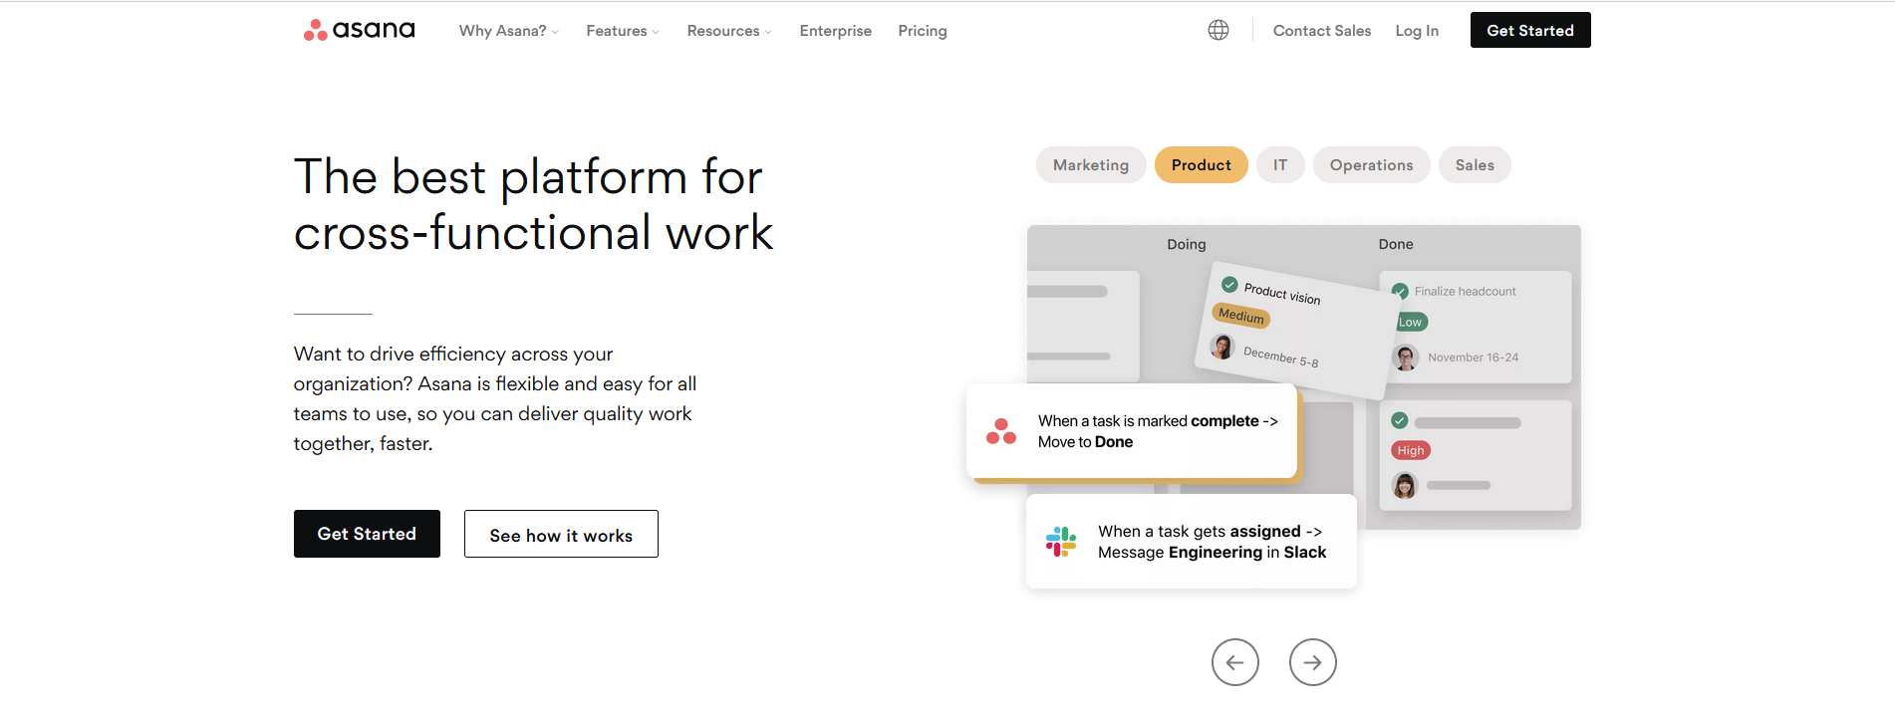1895x714 pixels.
Task: Expand the Why Asana? menu
Action: (508, 31)
